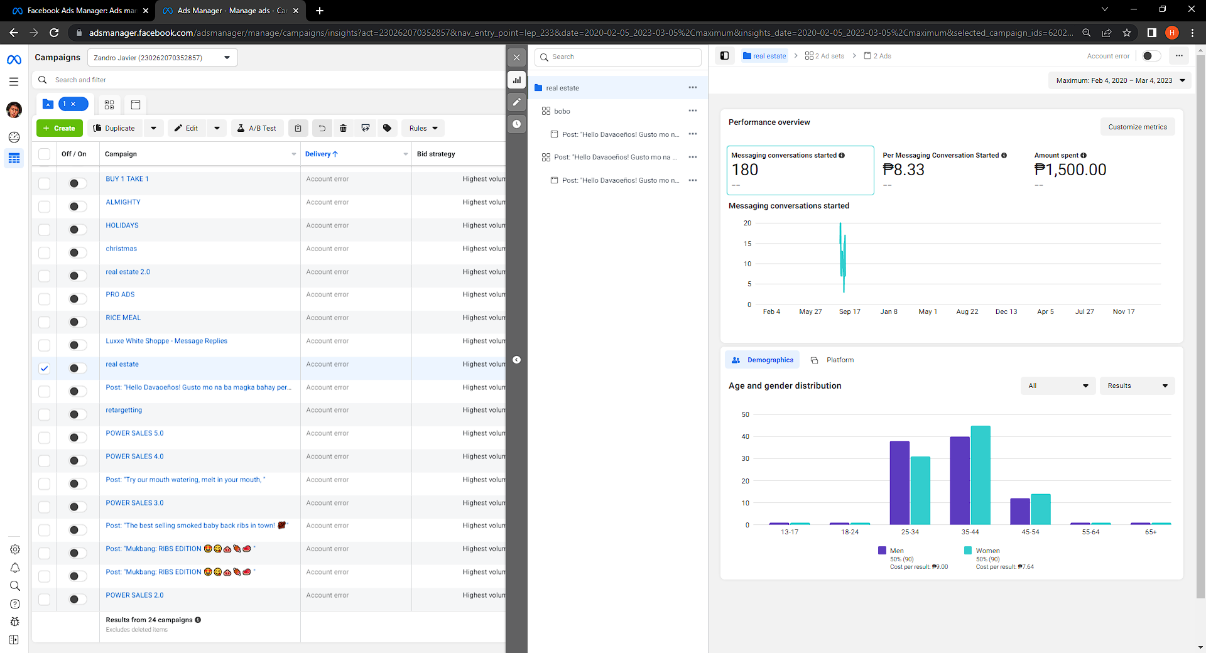Clear the 1 selected campaign filter chip

coord(73,104)
